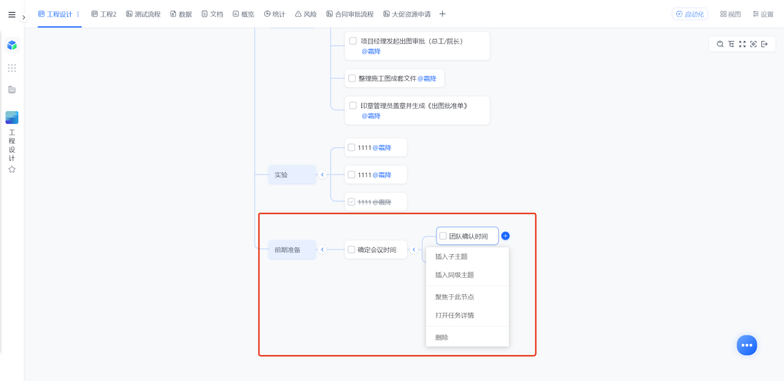Click the tree layout structure icon

[731, 45]
